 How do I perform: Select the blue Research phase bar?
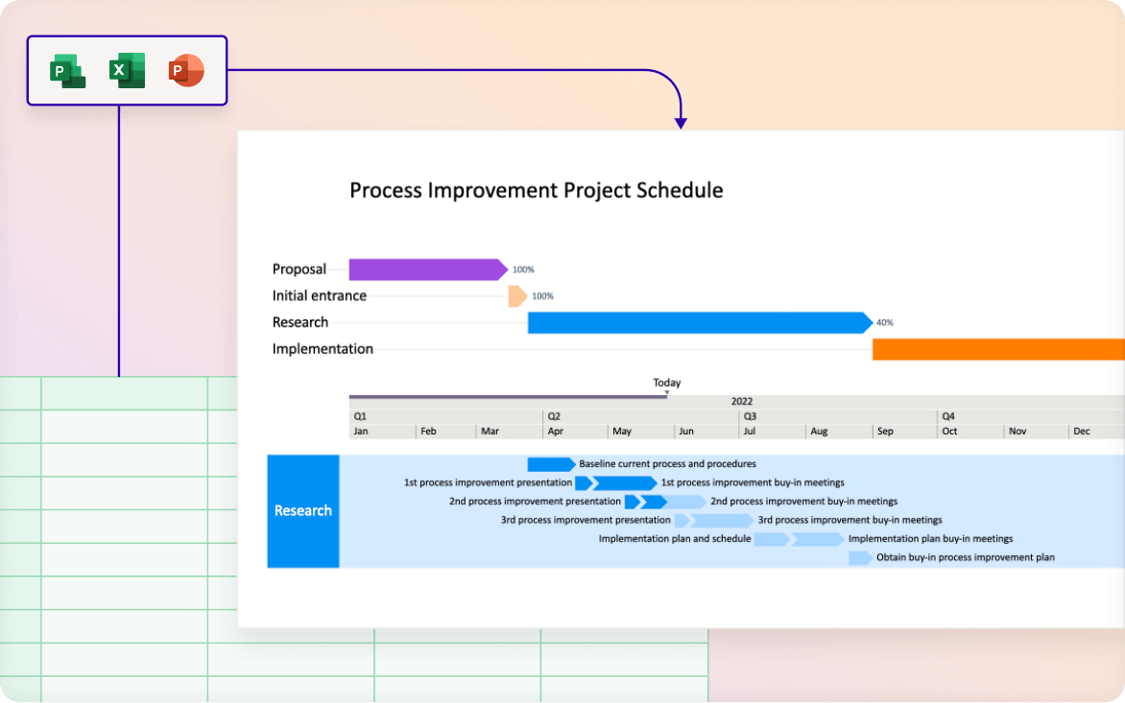(701, 322)
